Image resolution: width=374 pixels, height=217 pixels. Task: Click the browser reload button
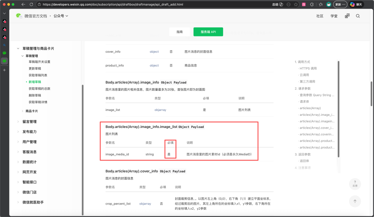pyautogui.click(x=31, y=4)
